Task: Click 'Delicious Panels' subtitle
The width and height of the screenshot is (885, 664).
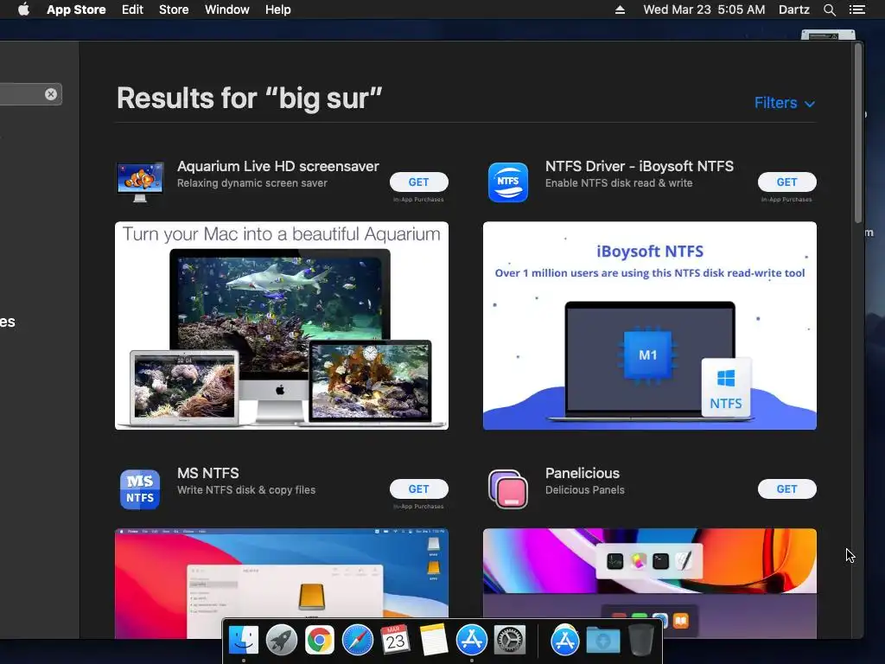Action: point(585,490)
